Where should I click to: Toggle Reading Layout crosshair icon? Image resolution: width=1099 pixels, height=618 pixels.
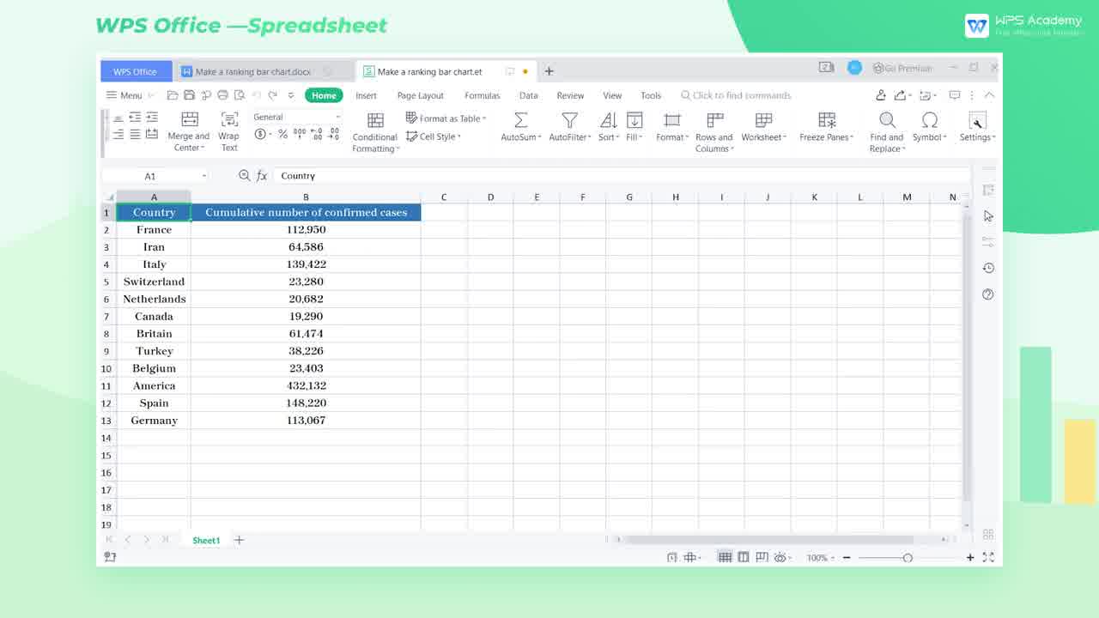689,557
